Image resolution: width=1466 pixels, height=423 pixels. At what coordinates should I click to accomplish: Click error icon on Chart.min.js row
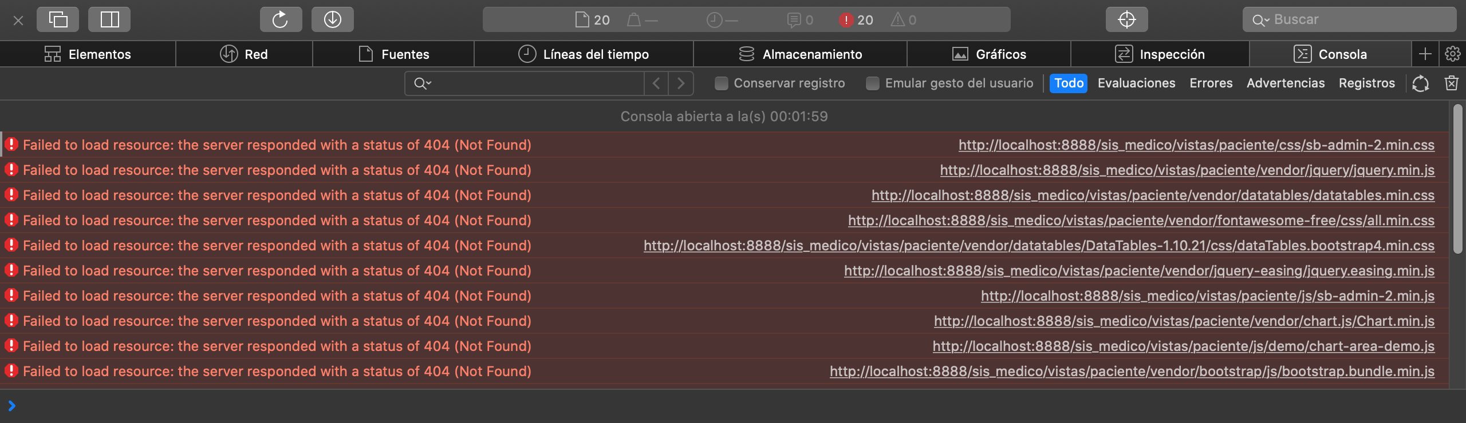tap(11, 320)
